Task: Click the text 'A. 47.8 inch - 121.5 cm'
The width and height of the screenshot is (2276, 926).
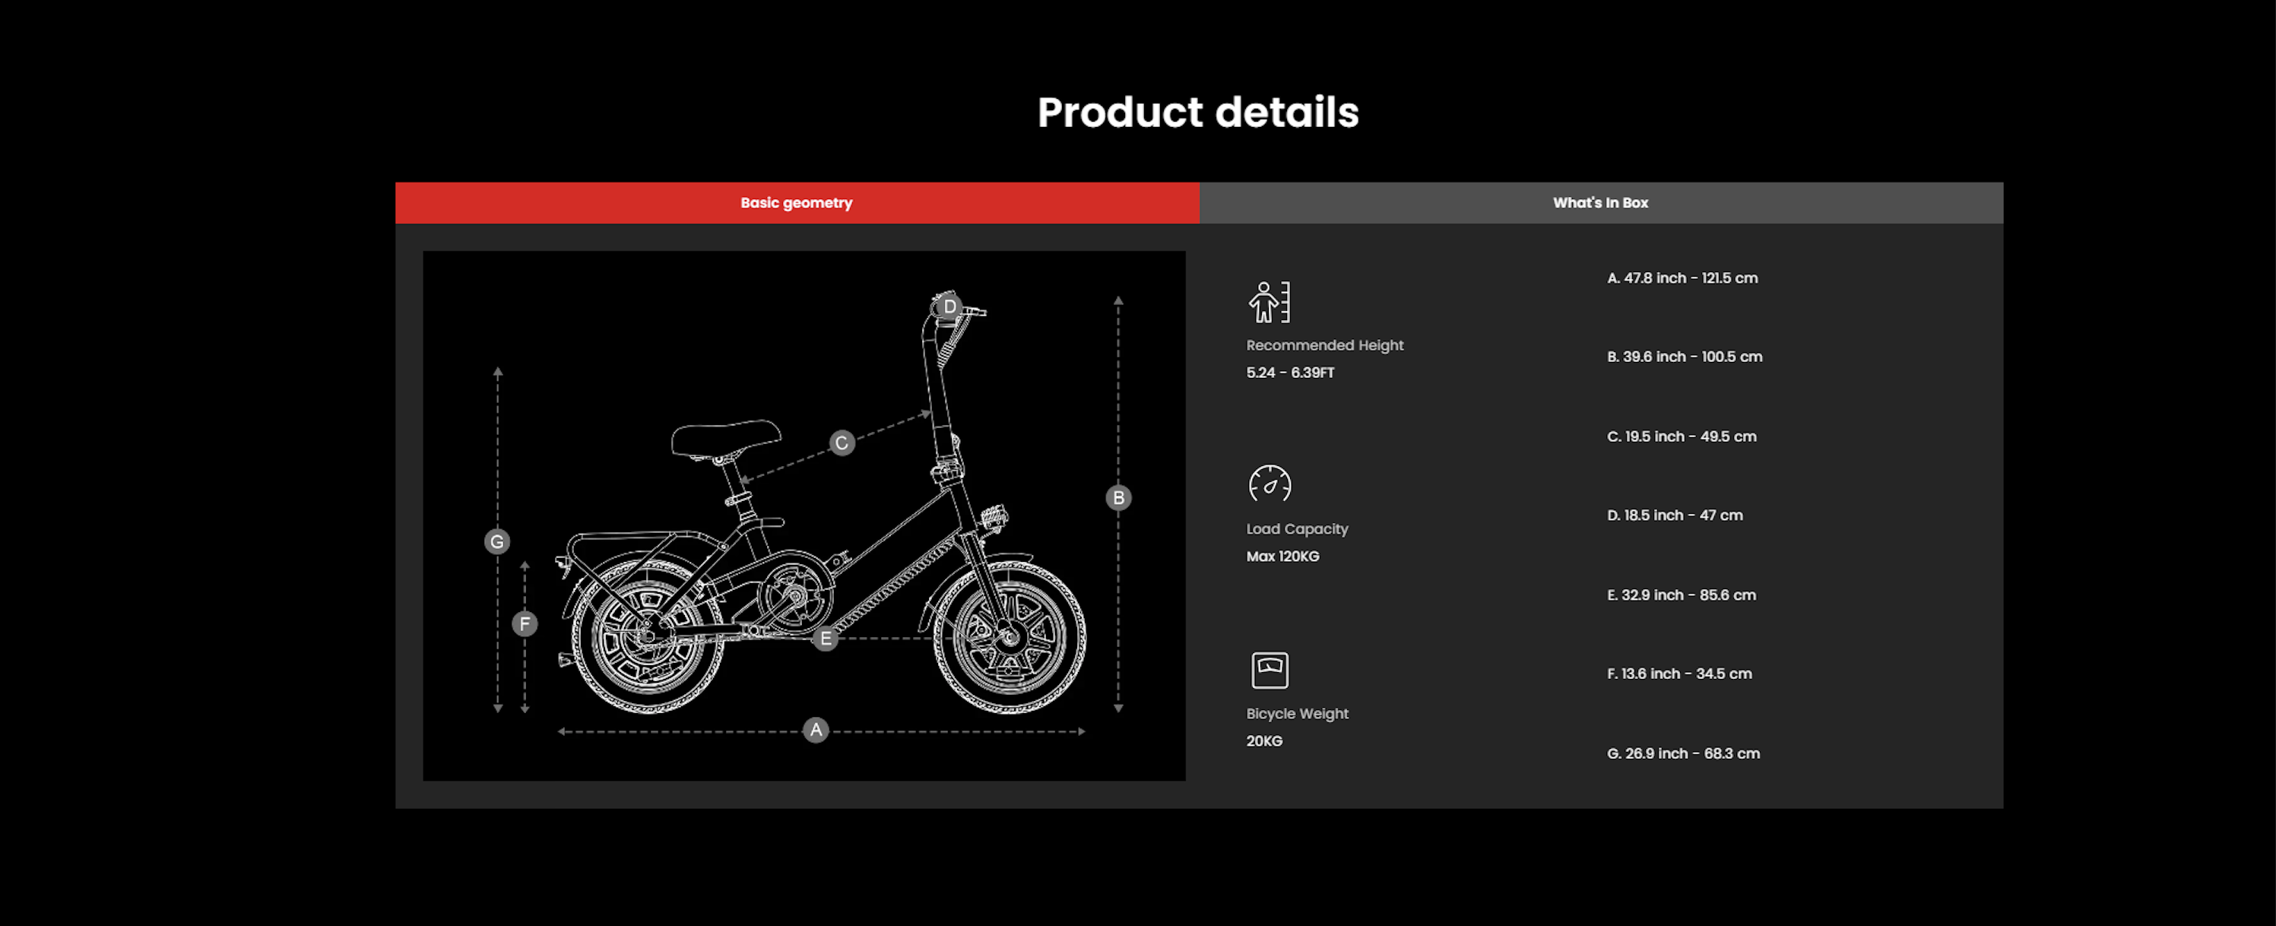Action: pyautogui.click(x=1682, y=277)
